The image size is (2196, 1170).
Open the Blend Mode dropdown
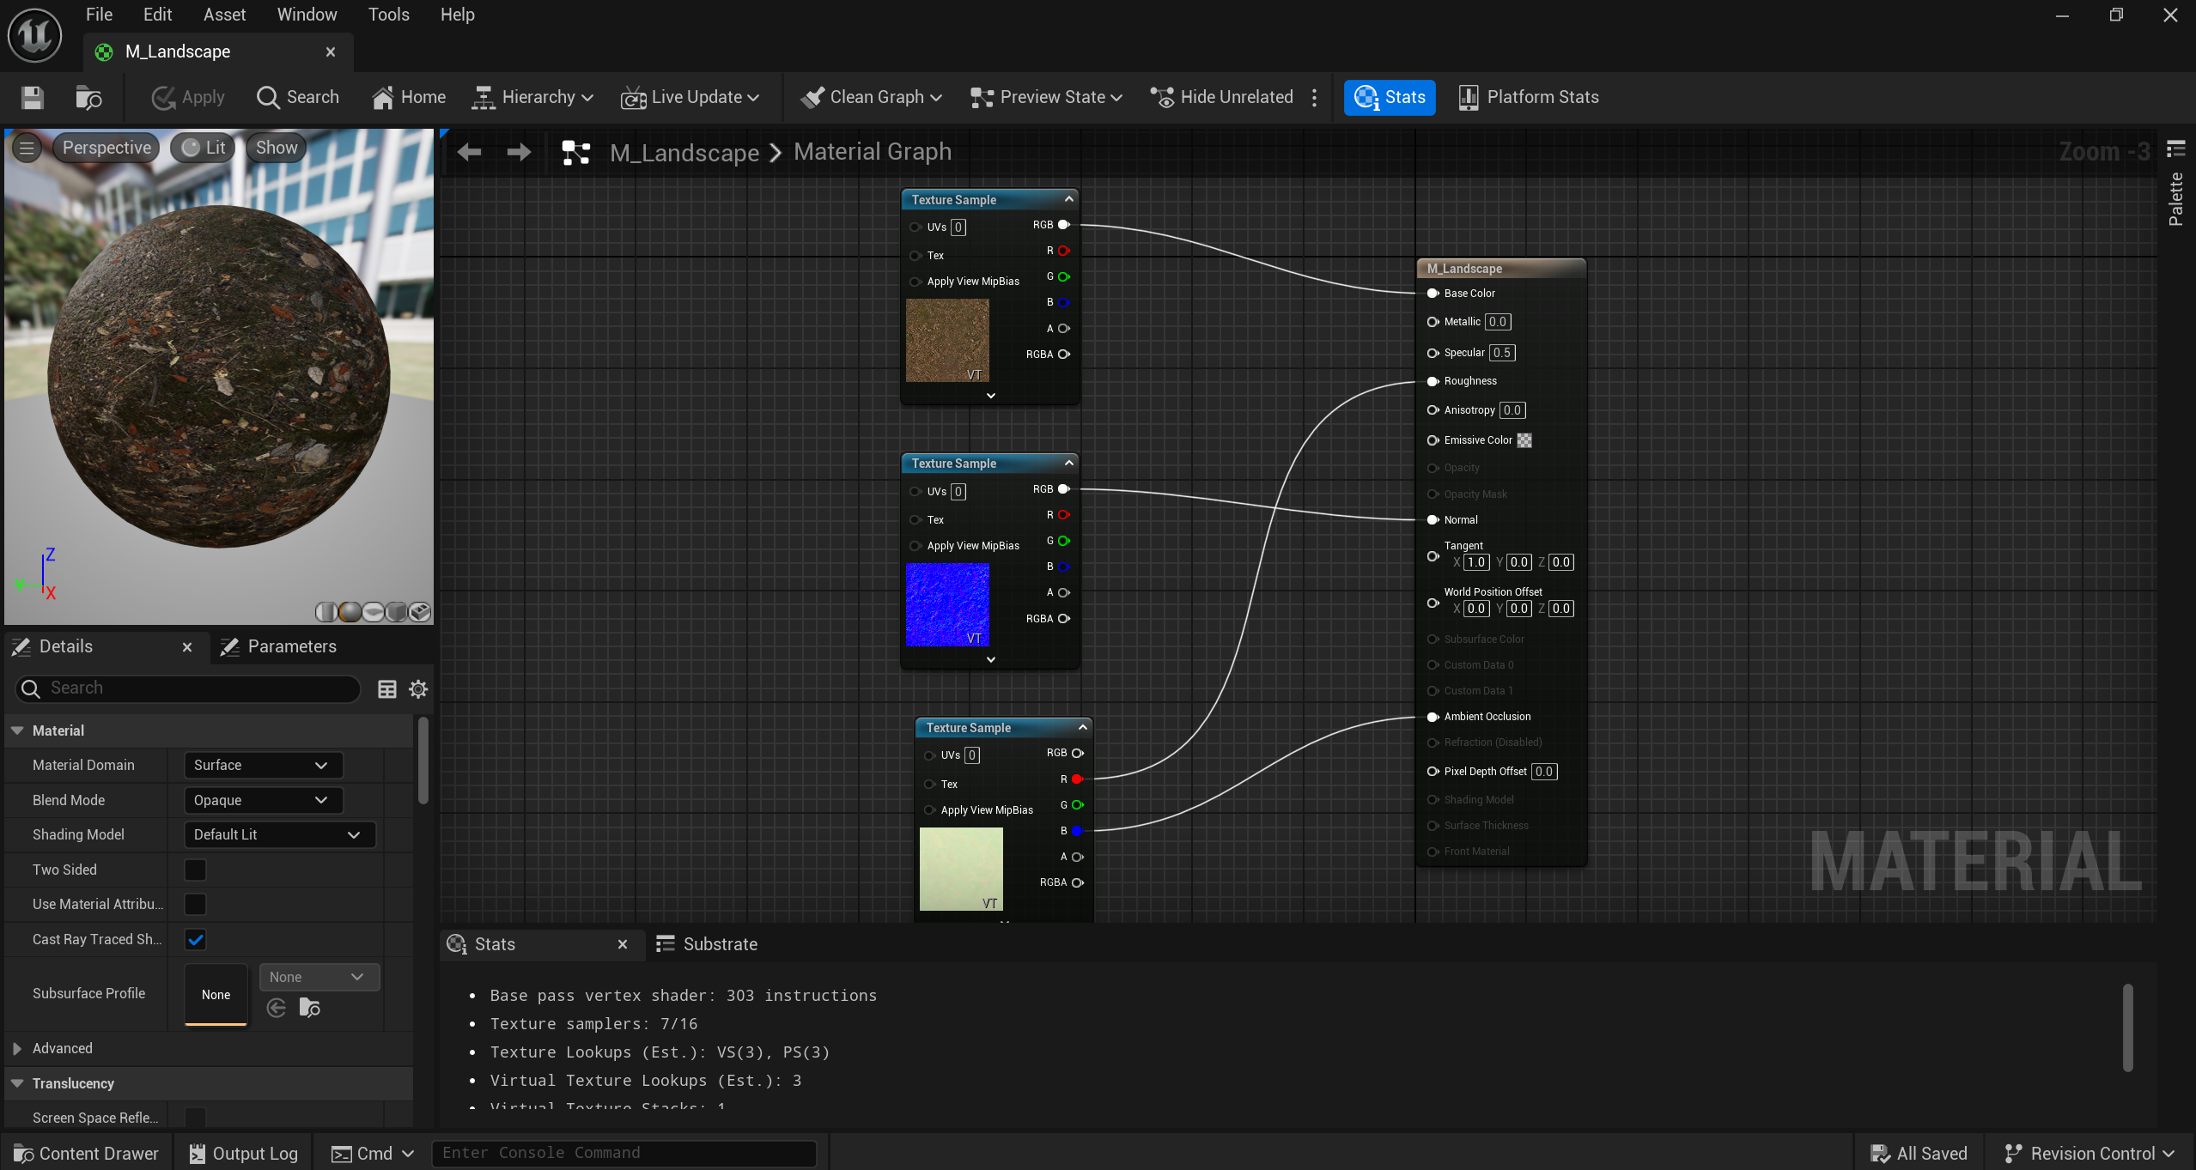(263, 800)
